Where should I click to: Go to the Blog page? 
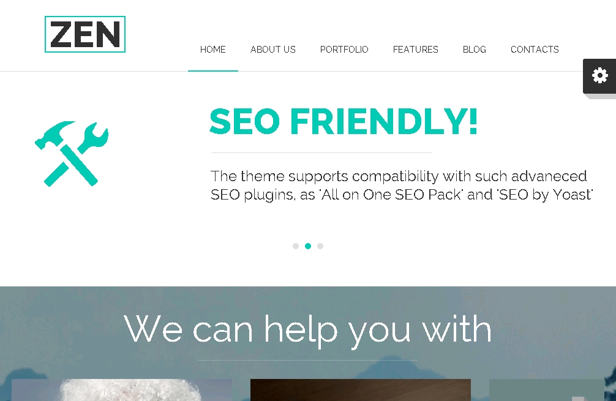point(475,50)
